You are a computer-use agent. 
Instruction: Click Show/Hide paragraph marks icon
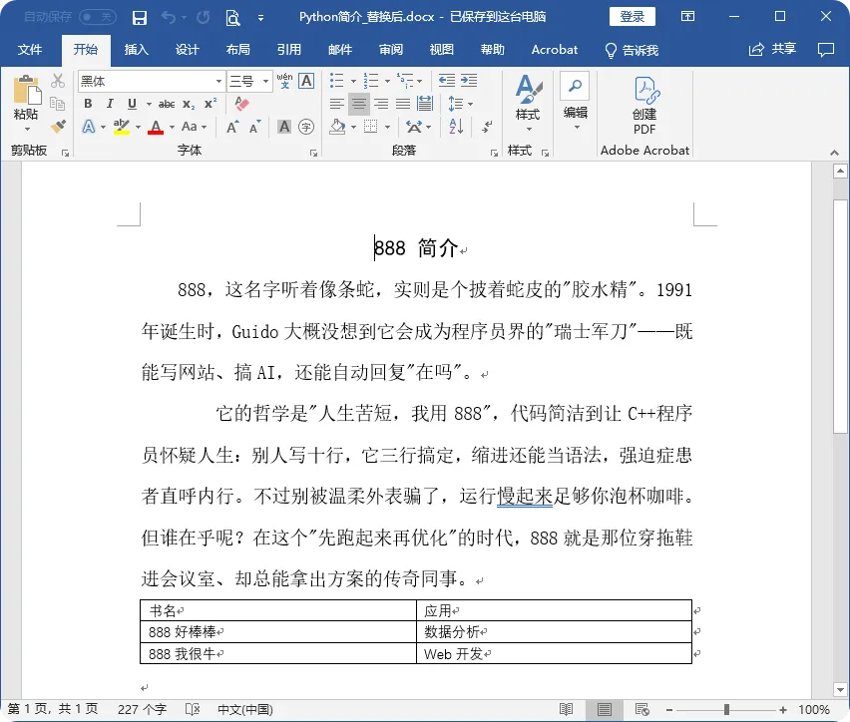[487, 127]
